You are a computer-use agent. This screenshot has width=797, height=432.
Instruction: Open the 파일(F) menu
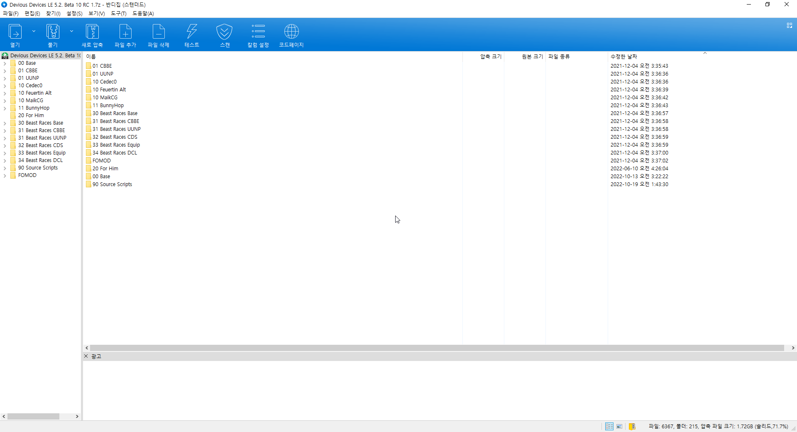pos(10,13)
